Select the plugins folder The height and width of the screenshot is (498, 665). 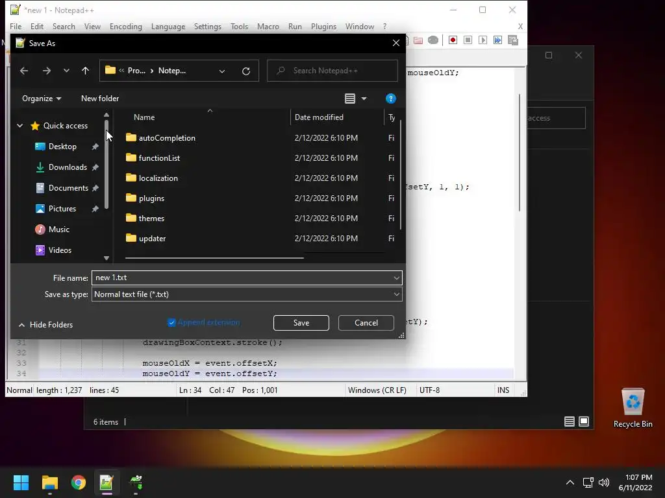click(151, 198)
